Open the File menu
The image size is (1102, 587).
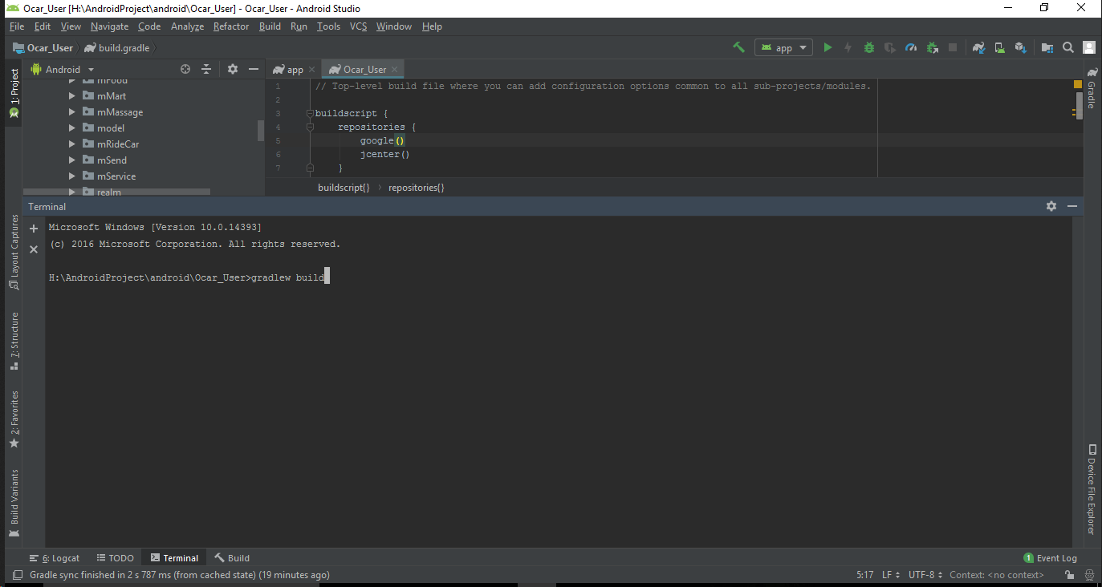pos(17,26)
